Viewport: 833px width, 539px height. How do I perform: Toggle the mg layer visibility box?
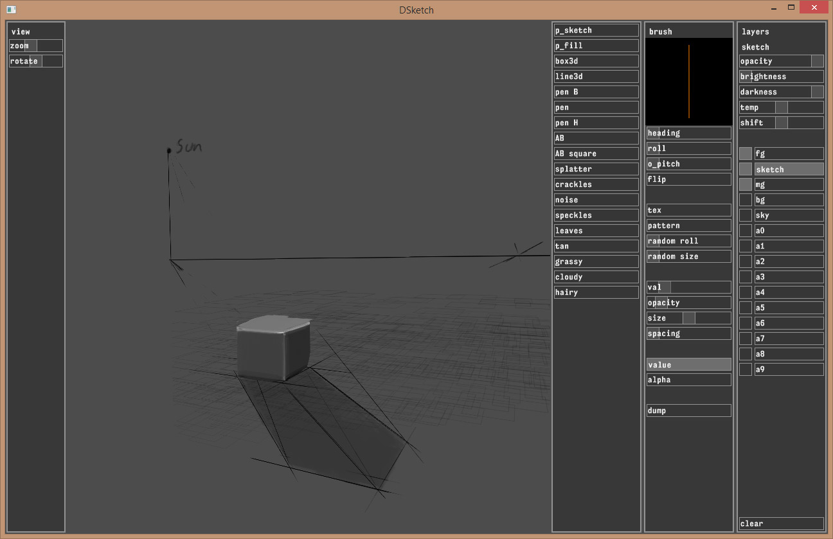pyautogui.click(x=746, y=184)
